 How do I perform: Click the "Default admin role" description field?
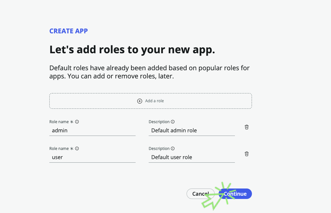tap(191, 130)
